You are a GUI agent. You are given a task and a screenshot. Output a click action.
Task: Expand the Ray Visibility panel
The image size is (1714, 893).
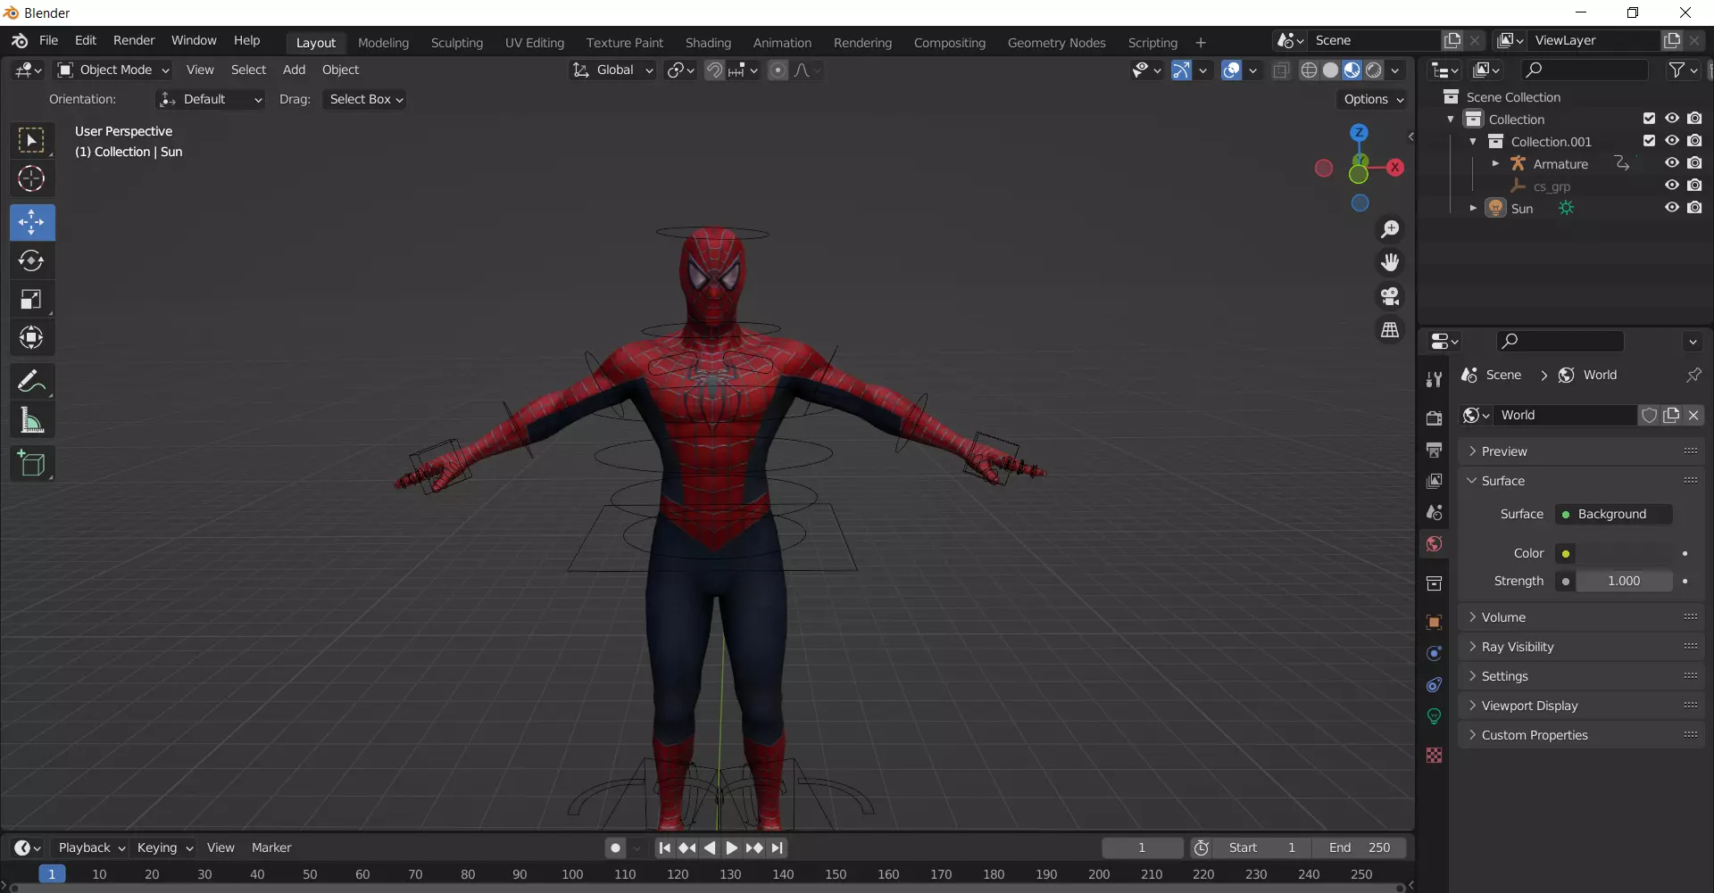(x=1581, y=647)
